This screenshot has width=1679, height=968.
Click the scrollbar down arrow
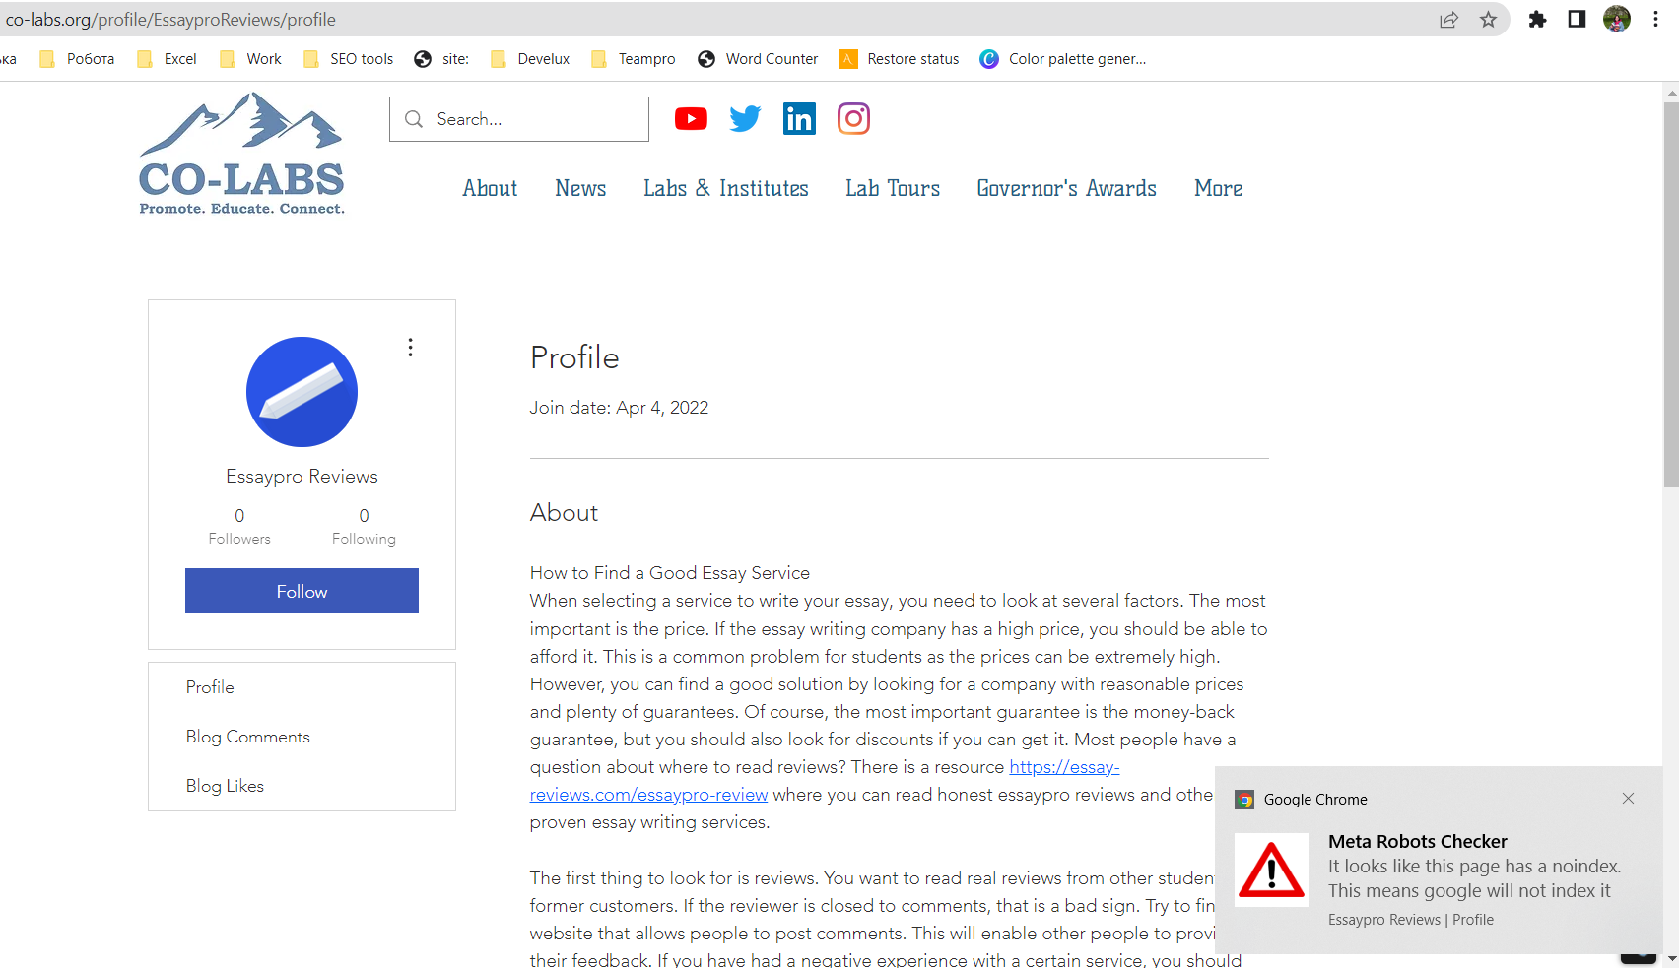pos(1671,958)
